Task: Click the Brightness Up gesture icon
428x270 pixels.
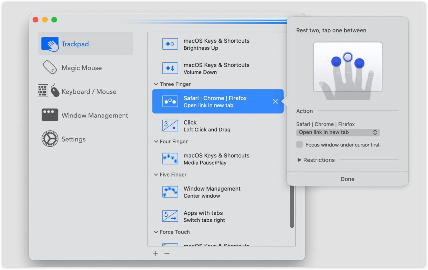Action: (x=170, y=44)
